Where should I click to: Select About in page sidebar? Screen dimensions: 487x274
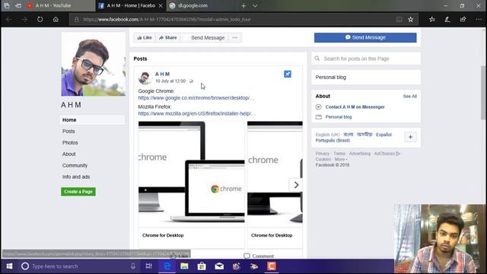click(69, 154)
